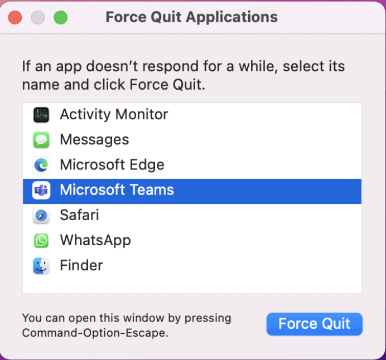Viewport: 386px width, 360px height.
Task: Select the Activity Monitor name in the list
Action: pyautogui.click(x=114, y=115)
